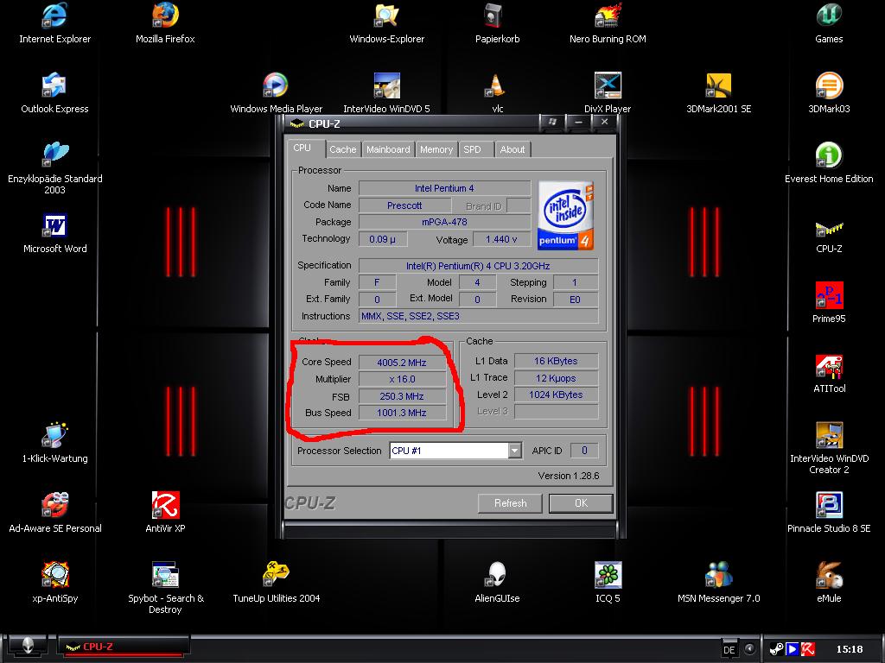This screenshot has width=885, height=663.
Task: Click the CPU-Z taskbar button
Action: pyautogui.click(x=124, y=647)
